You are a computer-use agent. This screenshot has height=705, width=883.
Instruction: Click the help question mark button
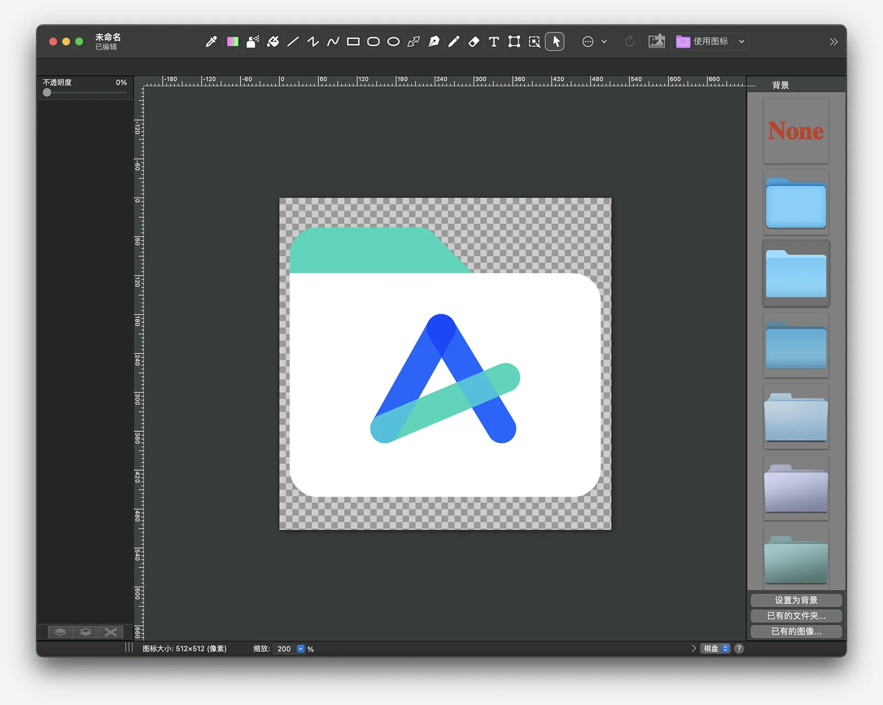click(x=739, y=649)
